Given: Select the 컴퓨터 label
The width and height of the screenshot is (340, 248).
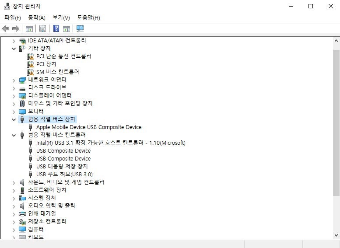Looking at the screenshot, I should (x=36, y=229).
